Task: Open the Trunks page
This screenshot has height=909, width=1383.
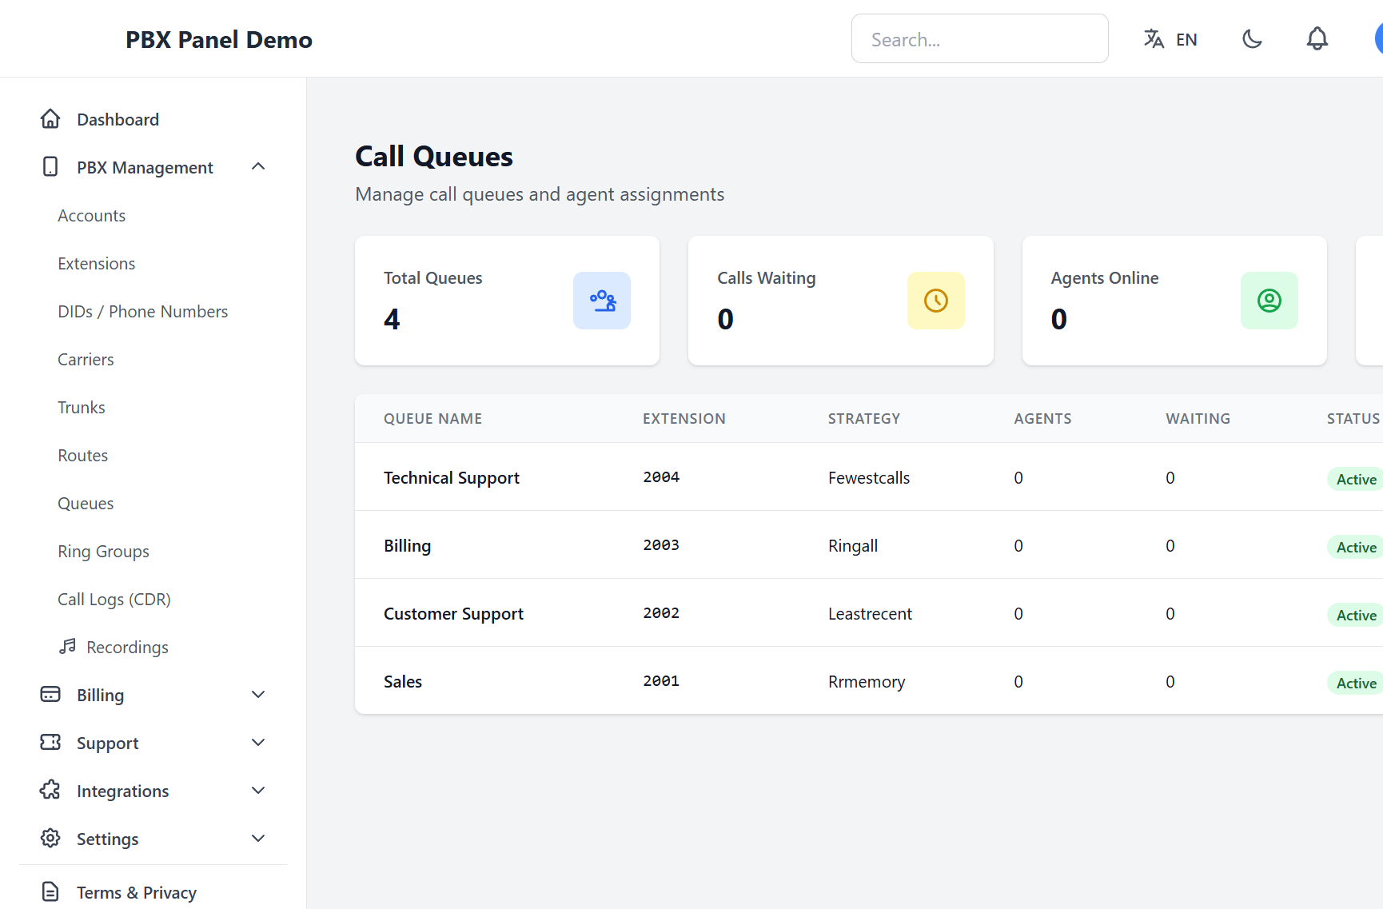Action: (81, 408)
